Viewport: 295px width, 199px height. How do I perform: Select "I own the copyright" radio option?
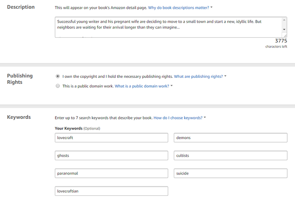coord(58,76)
